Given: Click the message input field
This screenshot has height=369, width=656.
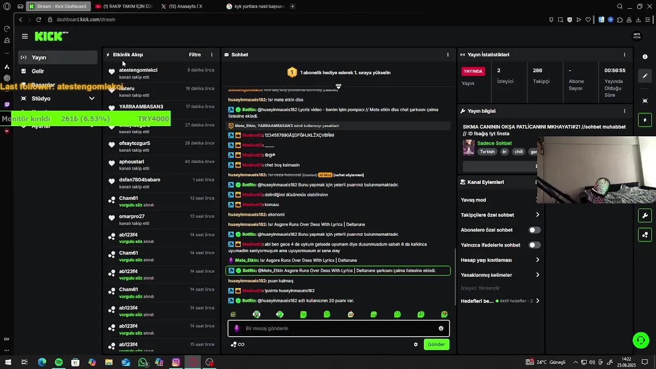Looking at the screenshot, I should 338,329.
